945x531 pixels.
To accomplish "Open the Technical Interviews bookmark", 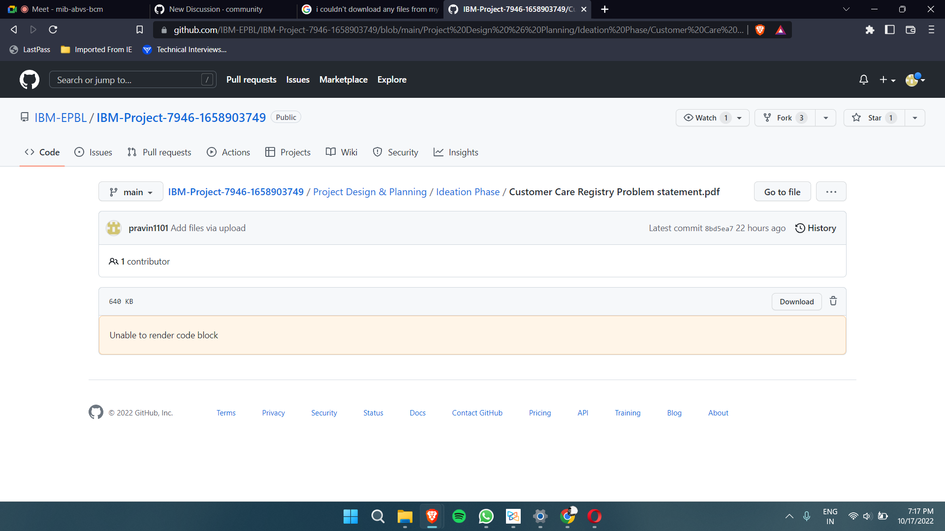I will tap(185, 50).
